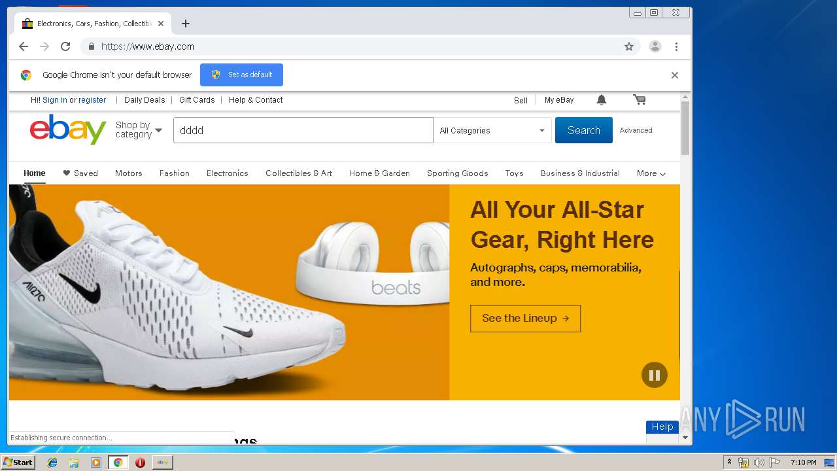Screen dimensions: 837x471
Task: Focus the search box containing dddd
Action: [x=303, y=130]
